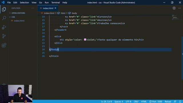This screenshot has width=183, height=103.
Task: Open the Run and Debug view
Action: [4, 27]
